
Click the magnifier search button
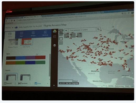[98, 29]
